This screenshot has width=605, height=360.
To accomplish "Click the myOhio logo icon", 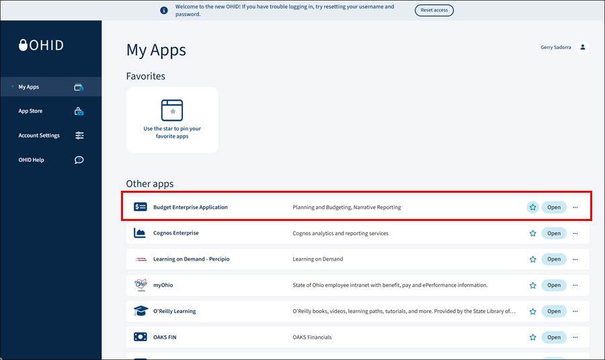I will [140, 285].
